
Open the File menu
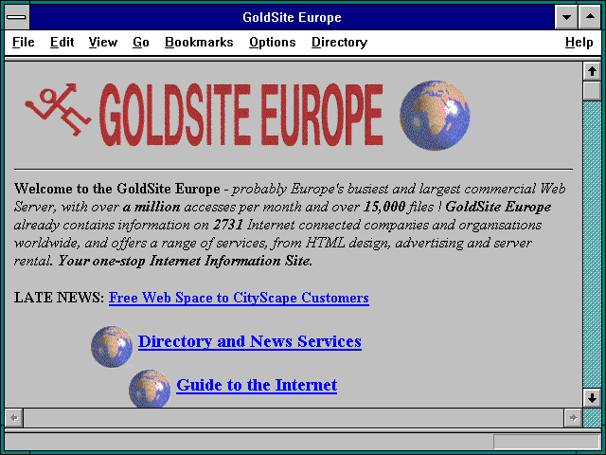(23, 42)
